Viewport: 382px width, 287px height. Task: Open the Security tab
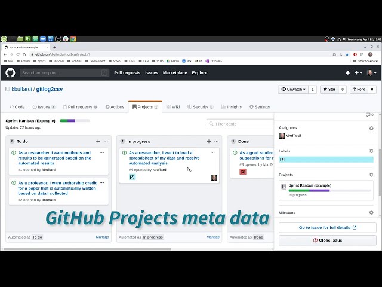click(x=201, y=107)
